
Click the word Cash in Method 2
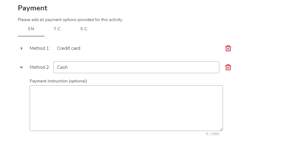(62, 67)
